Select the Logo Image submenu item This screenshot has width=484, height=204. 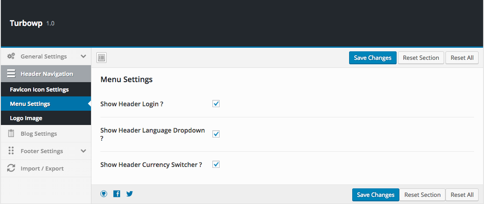click(26, 118)
